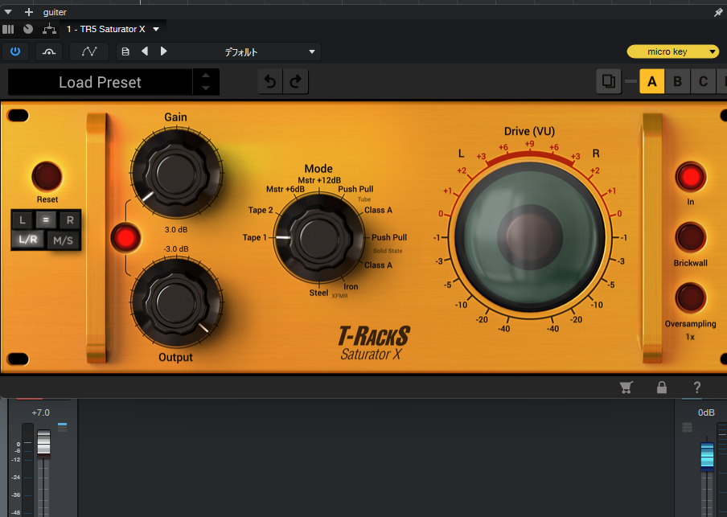Click the sidechain routing icon
727x517 pixels.
point(49,29)
